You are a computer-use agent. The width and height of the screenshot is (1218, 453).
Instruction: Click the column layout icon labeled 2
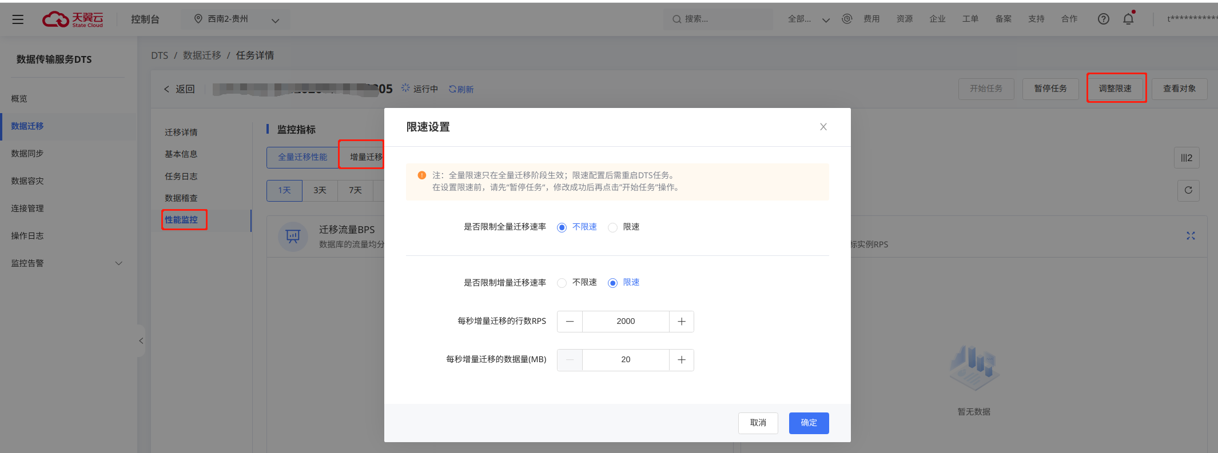[x=1187, y=158]
